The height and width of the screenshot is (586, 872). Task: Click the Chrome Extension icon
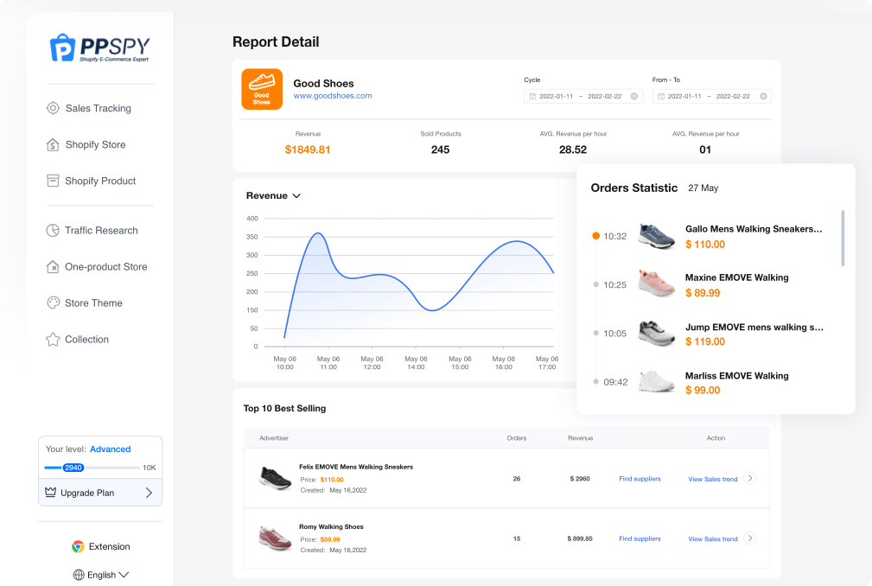78,546
